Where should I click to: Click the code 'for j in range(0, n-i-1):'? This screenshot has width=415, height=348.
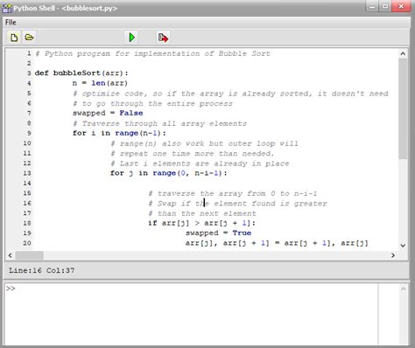click(x=169, y=173)
